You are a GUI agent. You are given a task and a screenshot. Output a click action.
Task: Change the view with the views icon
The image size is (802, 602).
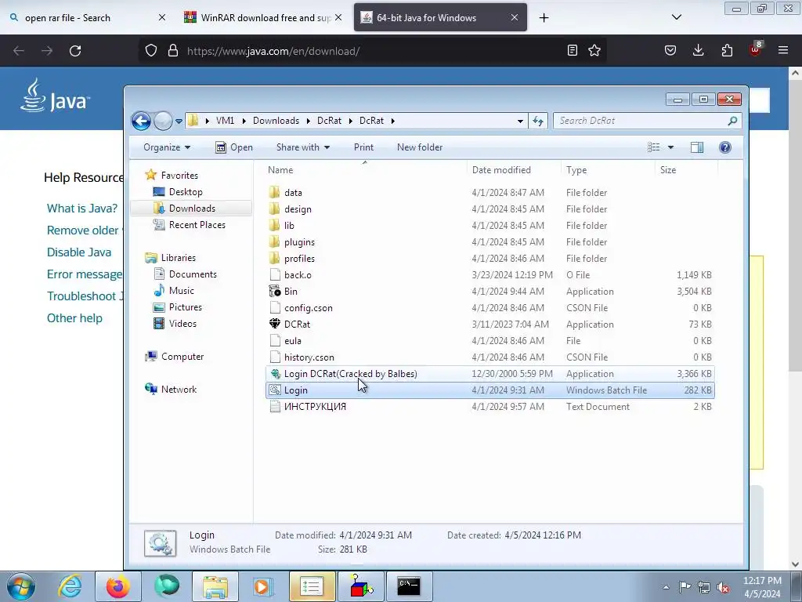654,147
